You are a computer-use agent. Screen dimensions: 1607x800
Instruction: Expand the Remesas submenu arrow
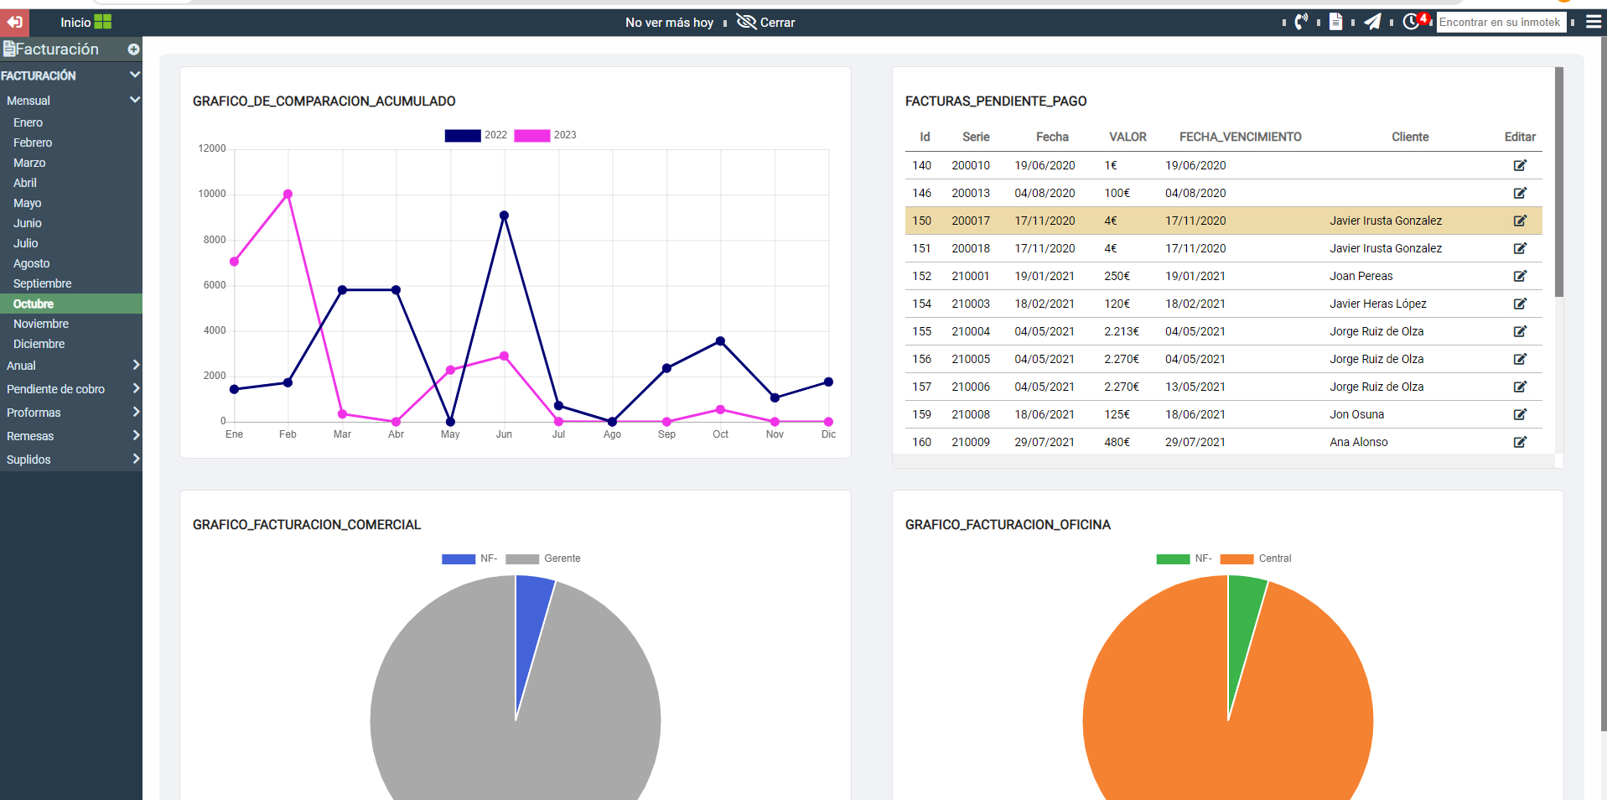coord(136,435)
